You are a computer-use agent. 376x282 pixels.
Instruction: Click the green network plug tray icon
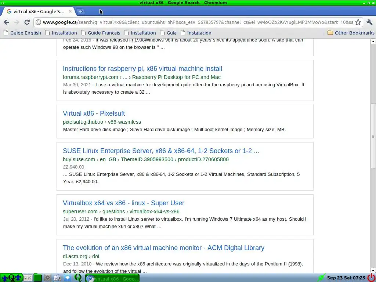(321, 278)
